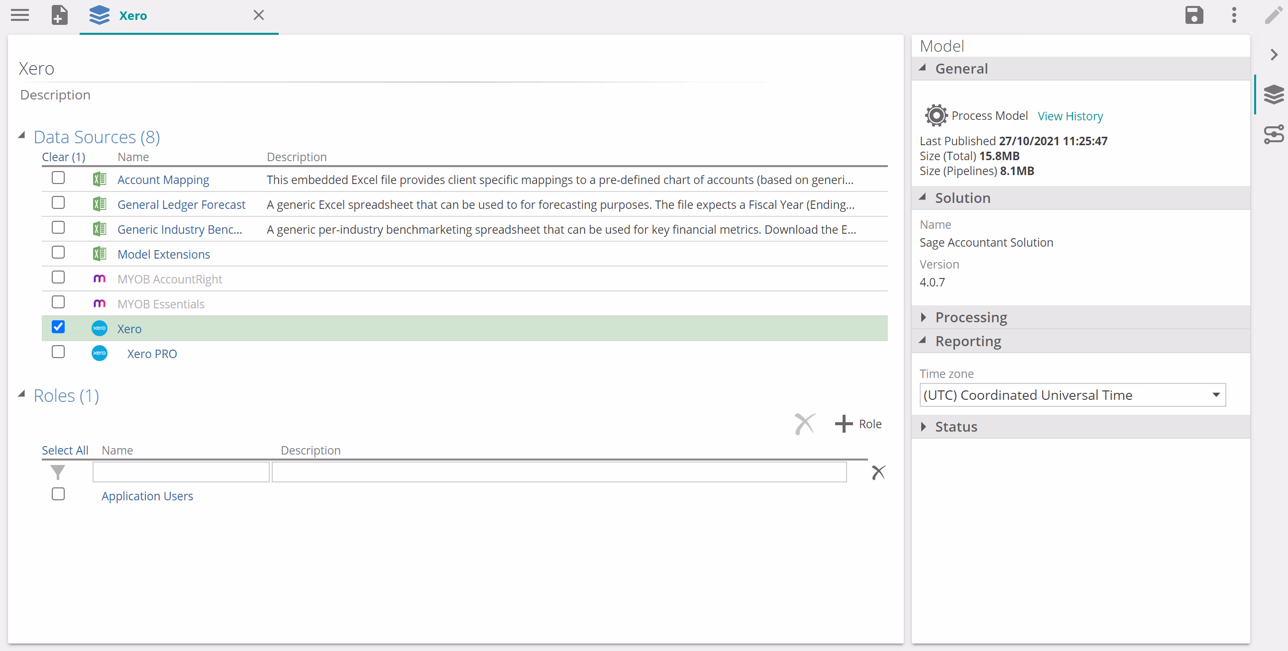The image size is (1288, 651).
Task: Click the save disk icon
Action: [1193, 15]
